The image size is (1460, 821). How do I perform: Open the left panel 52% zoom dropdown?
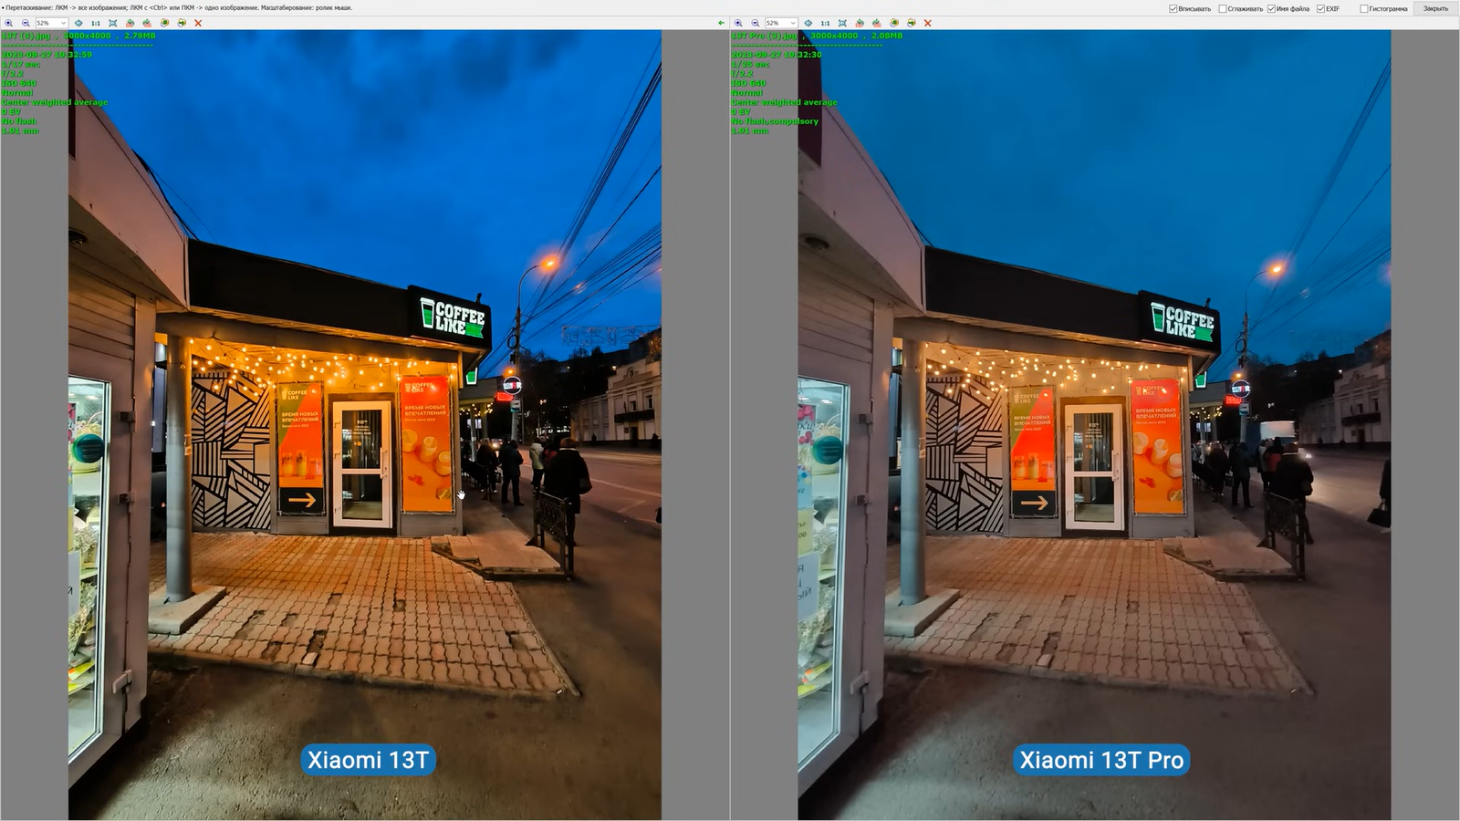pyautogui.click(x=63, y=23)
